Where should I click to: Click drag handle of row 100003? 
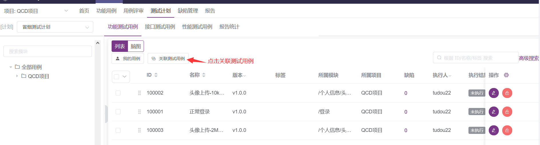139,130
